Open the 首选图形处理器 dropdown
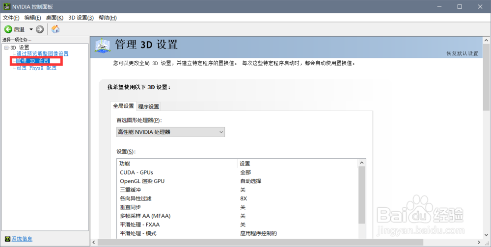Screen dimensions: 491x247 click(x=170, y=132)
